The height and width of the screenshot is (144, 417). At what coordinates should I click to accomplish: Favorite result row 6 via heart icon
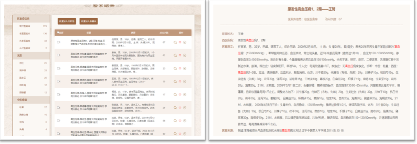(x=180, y=108)
